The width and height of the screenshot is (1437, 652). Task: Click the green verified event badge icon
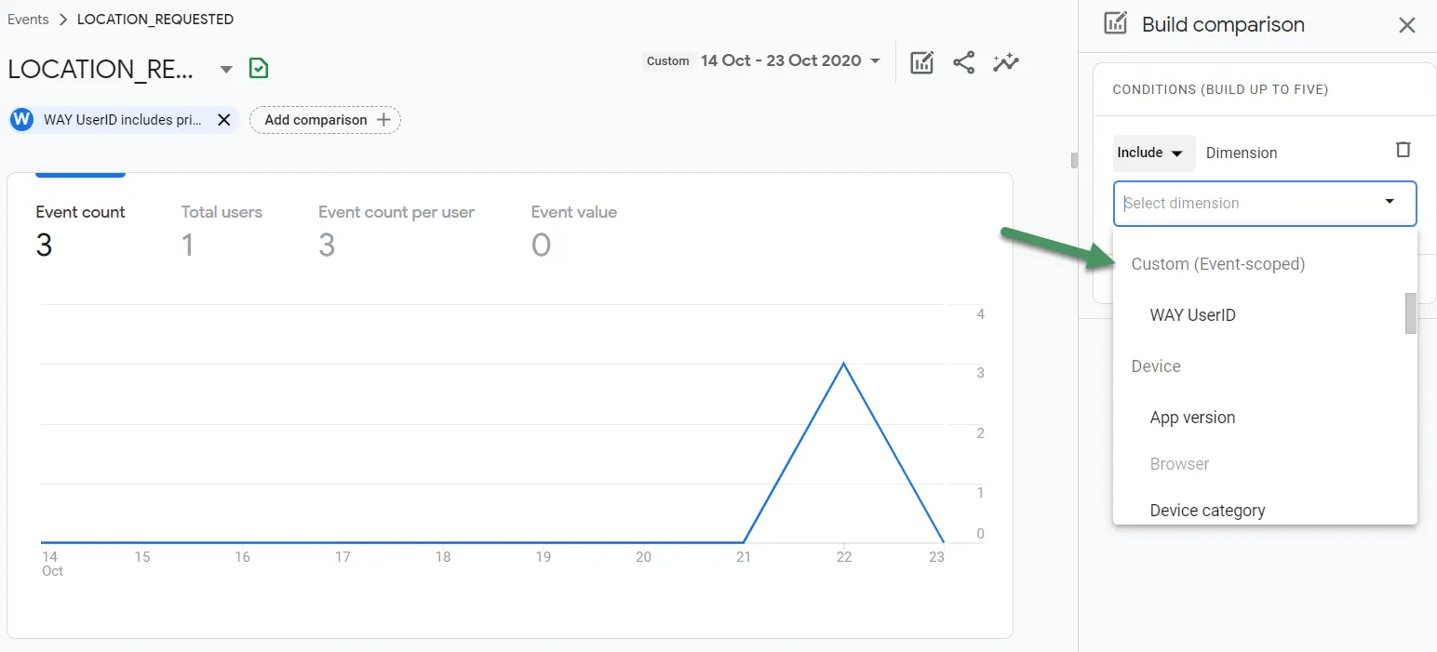(x=259, y=69)
